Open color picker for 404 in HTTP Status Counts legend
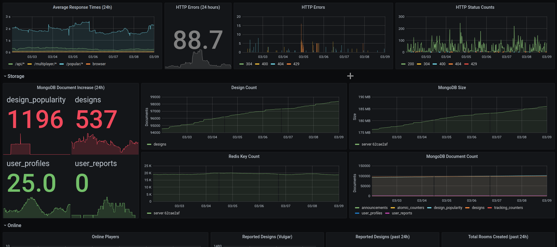This screenshot has width=557, height=247. coord(451,64)
